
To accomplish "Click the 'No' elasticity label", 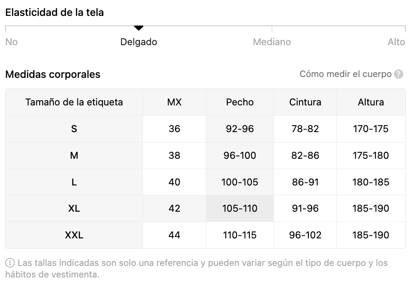I will [x=12, y=42].
